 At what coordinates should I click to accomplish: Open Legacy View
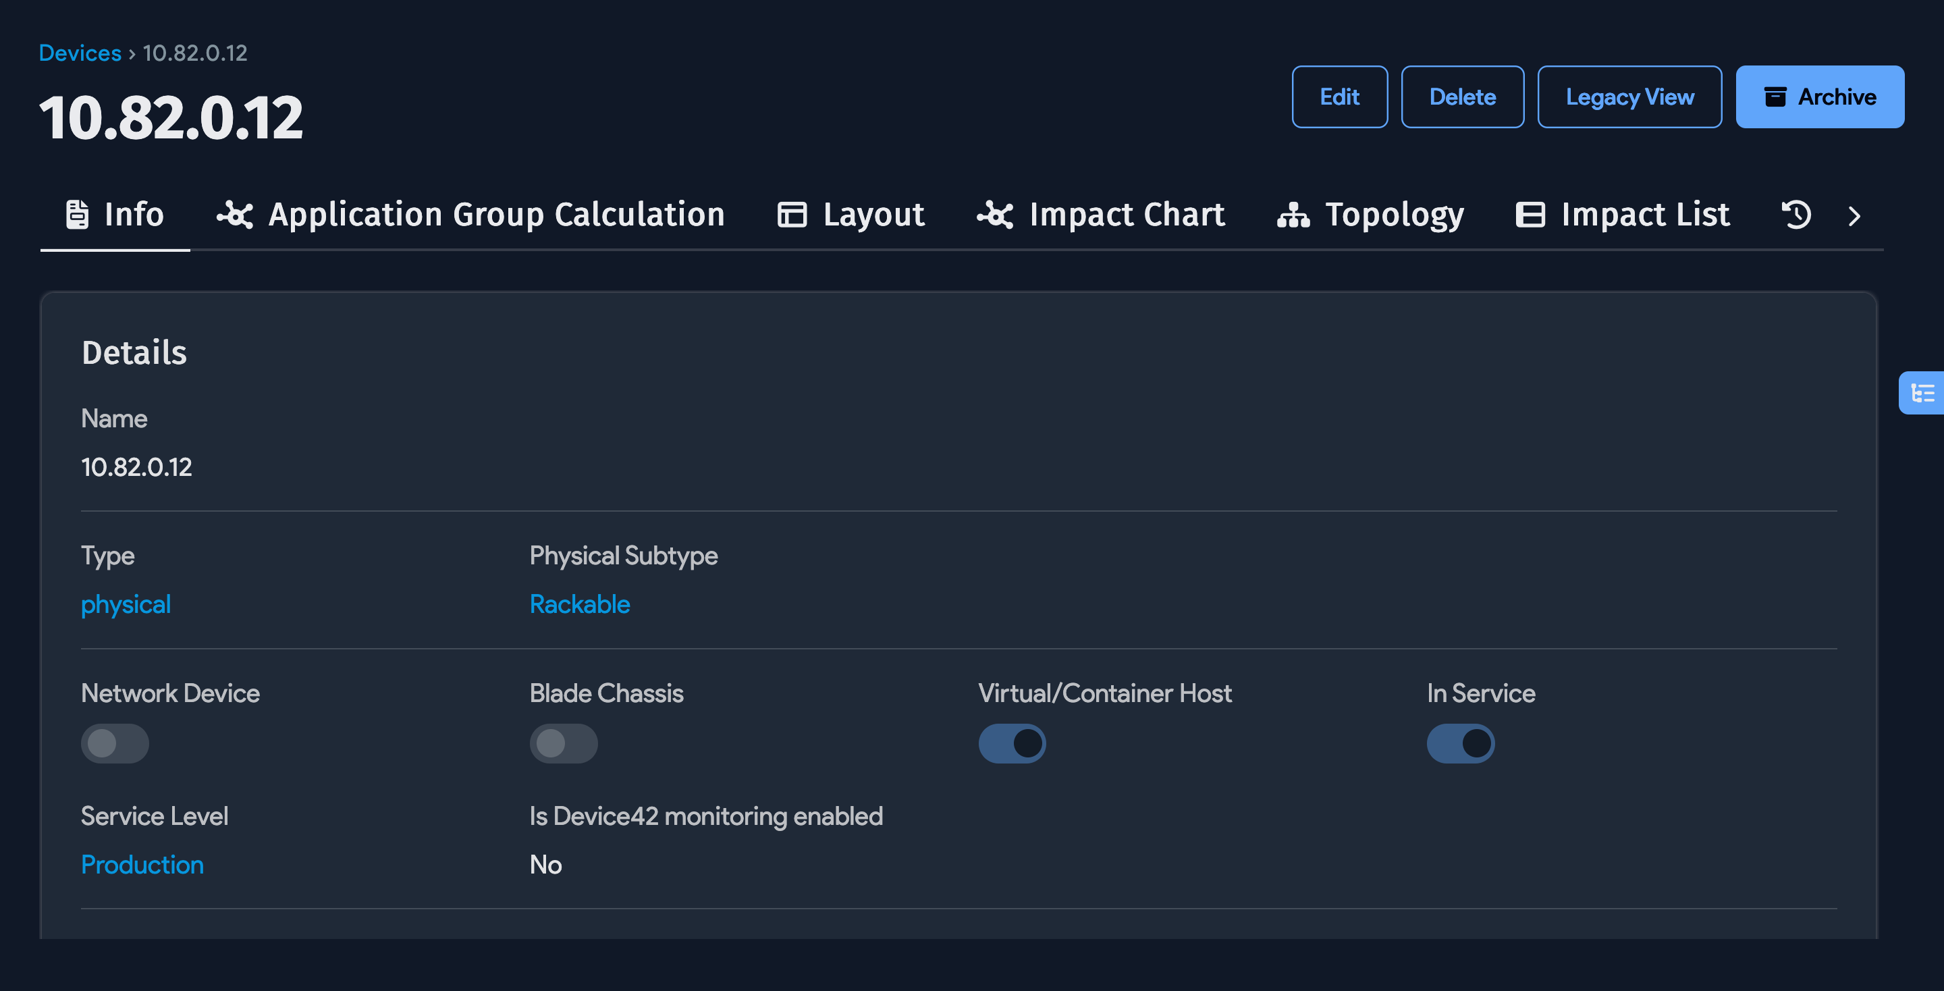click(1629, 97)
